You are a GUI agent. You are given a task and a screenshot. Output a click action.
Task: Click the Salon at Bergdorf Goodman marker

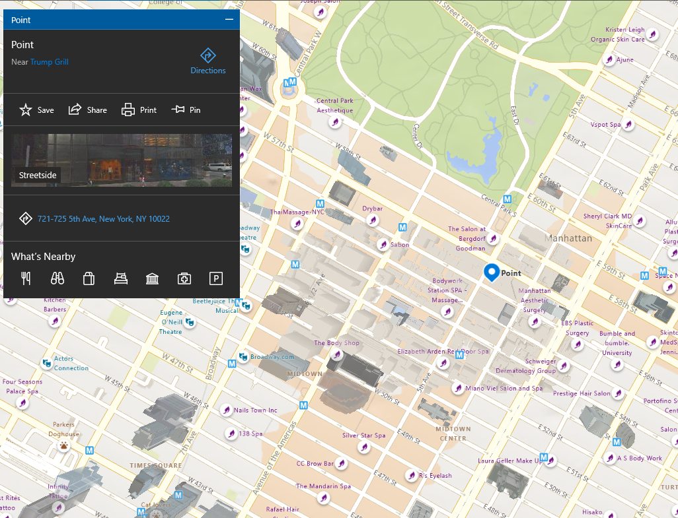pyautogui.click(x=492, y=238)
